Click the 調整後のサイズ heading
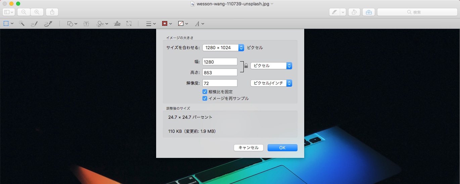 click(x=178, y=108)
